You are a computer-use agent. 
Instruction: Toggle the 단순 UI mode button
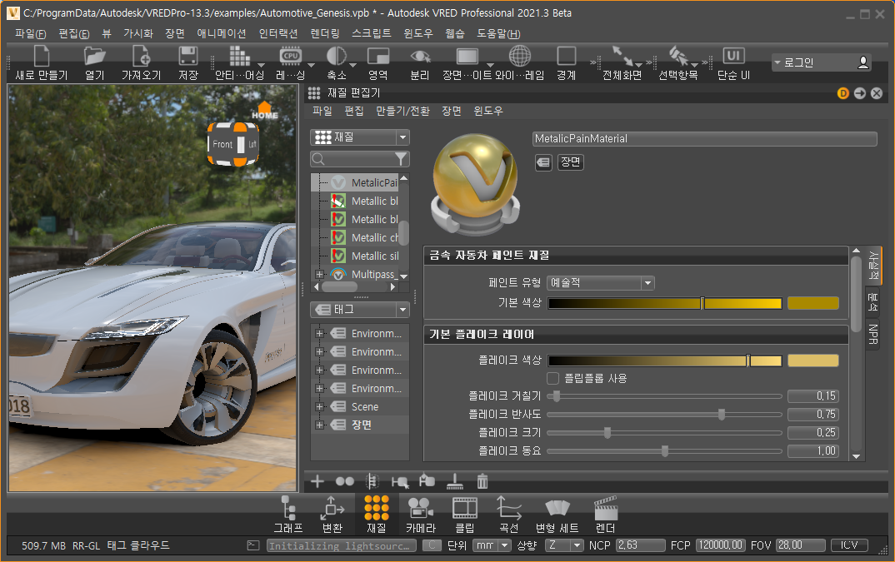[733, 57]
